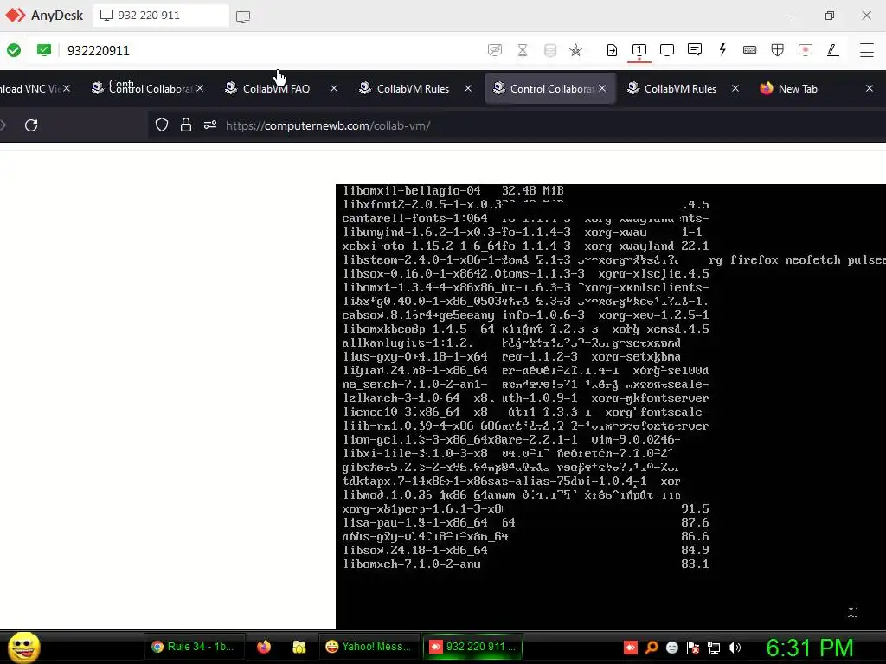Close the load VNC Viewer tab
The width and height of the screenshot is (886, 664).
click(x=67, y=89)
